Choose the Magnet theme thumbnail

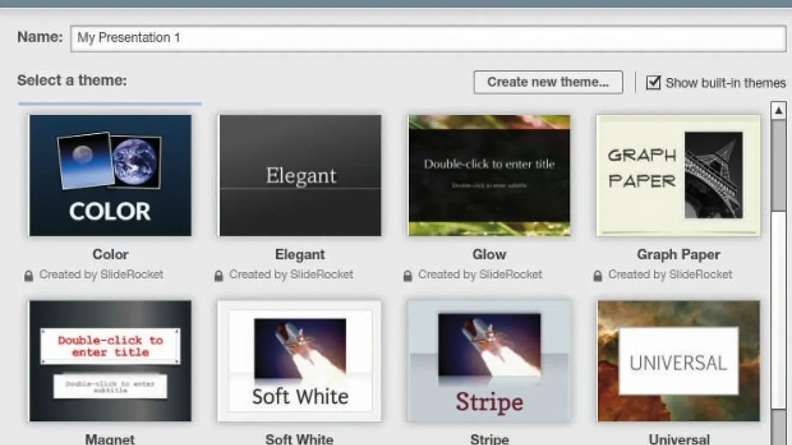[x=110, y=361]
